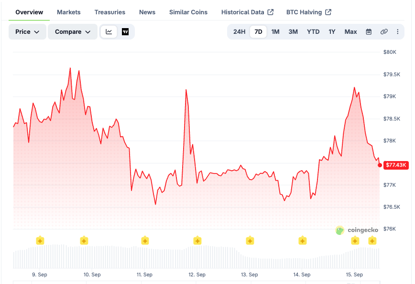Open the Treasuries tab
This screenshot has width=415, height=284.
pos(110,12)
